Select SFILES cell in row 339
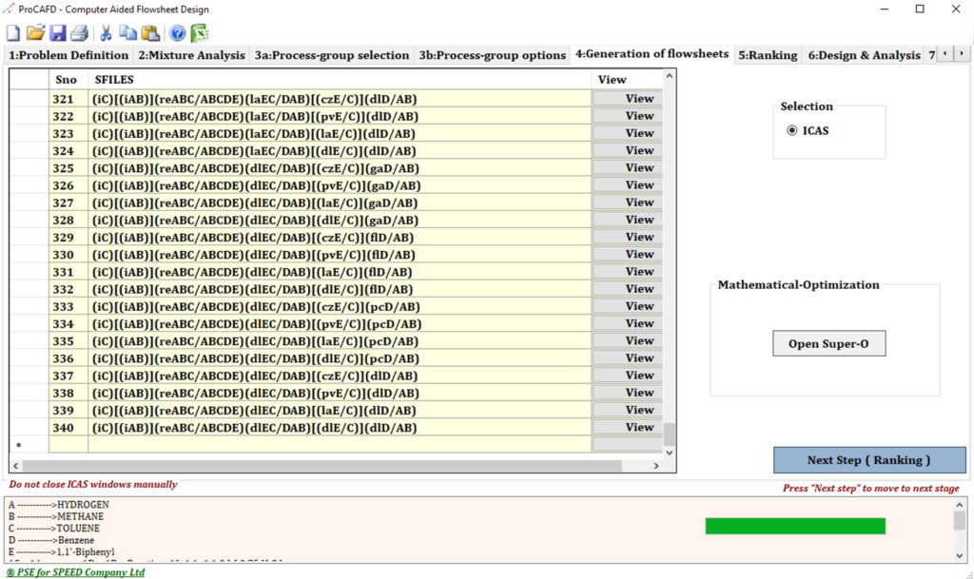This screenshot has width=974, height=579. pos(340,410)
